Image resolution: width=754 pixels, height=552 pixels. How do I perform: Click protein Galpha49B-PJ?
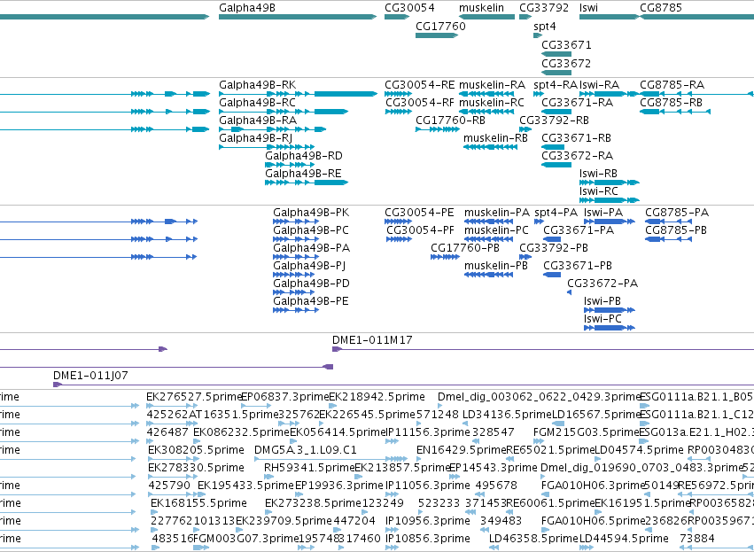click(296, 275)
